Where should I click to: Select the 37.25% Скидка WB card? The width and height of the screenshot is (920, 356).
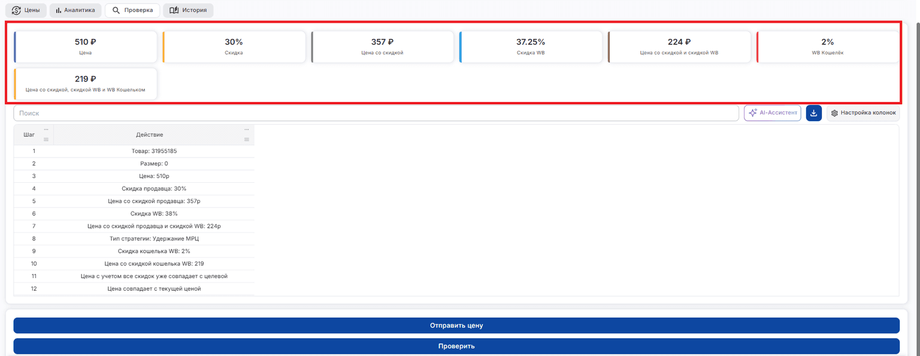[531, 47]
